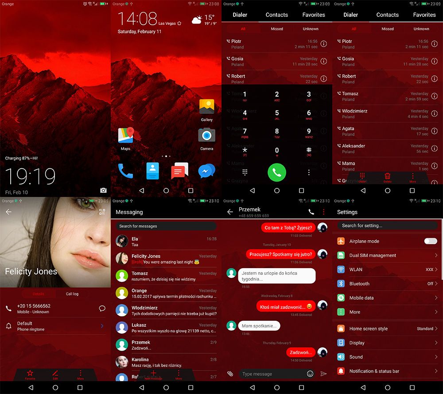
Task: Open the WLAN settings row
Action: pyautogui.click(x=387, y=269)
